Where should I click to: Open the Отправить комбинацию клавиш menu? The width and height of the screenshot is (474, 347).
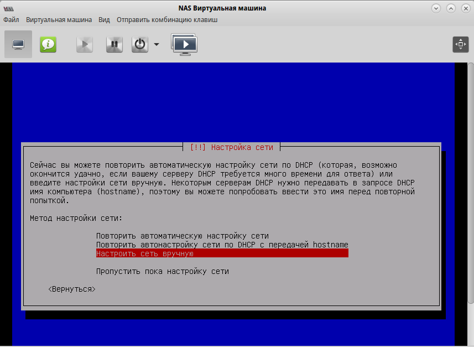coord(167,20)
